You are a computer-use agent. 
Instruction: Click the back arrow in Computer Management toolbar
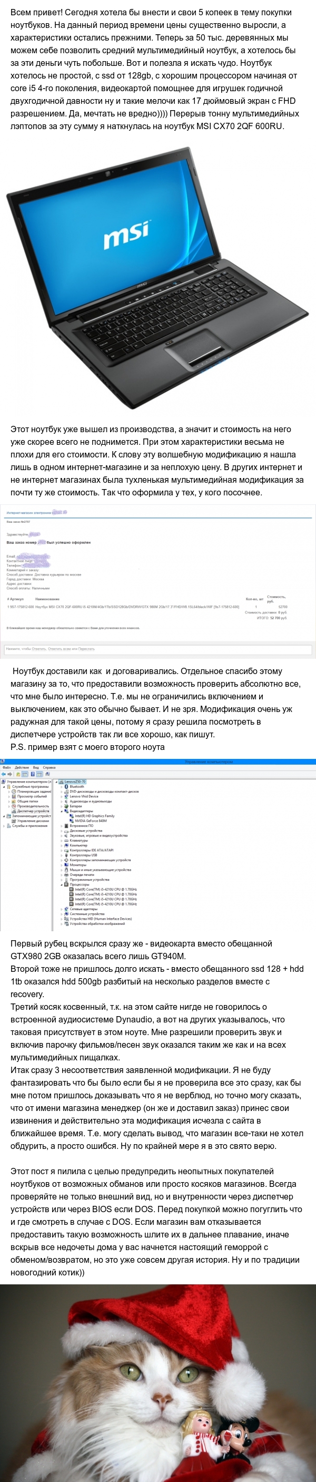[4, 774]
